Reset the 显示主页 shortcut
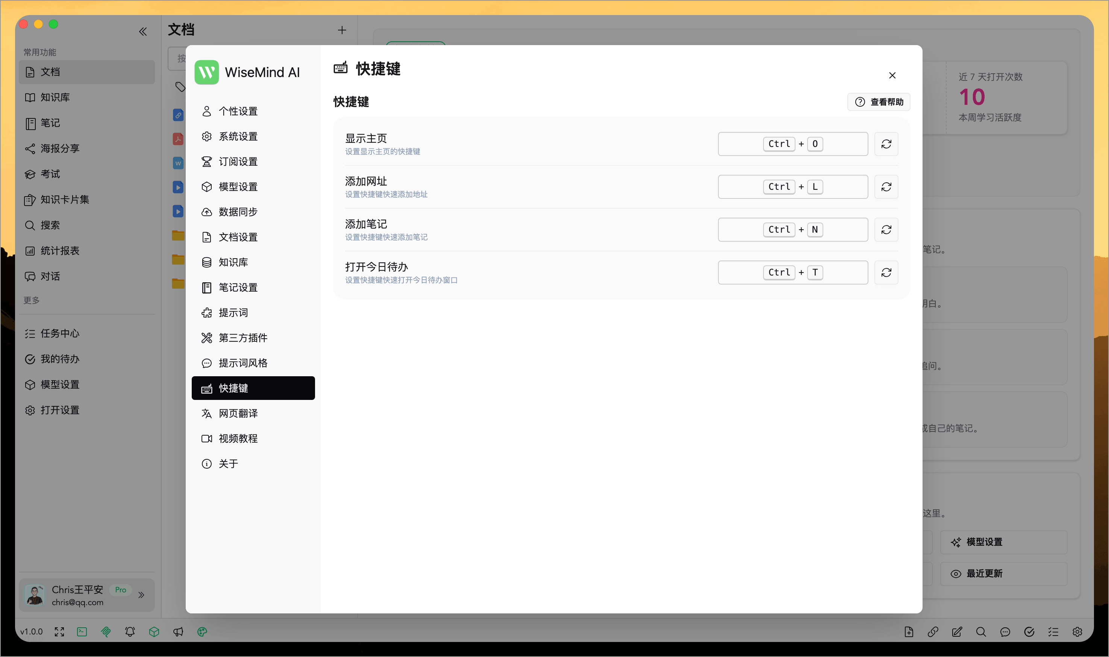Image resolution: width=1109 pixels, height=657 pixels. (886, 144)
